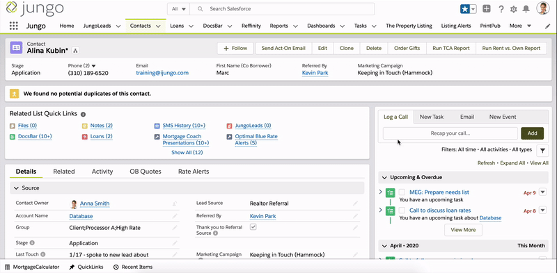Edit Account Name using the pencil icon
The image size is (557, 273).
[x=175, y=216]
